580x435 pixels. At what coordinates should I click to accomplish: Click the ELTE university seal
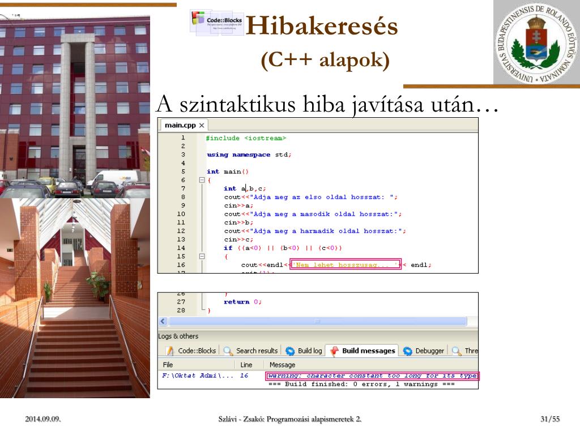[537, 42]
